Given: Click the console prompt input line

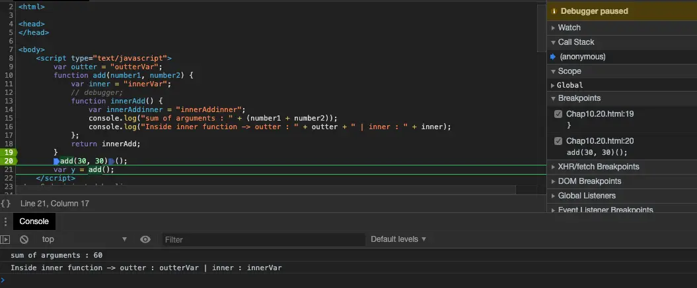Looking at the screenshot, I should pyautogui.click(x=349, y=281).
